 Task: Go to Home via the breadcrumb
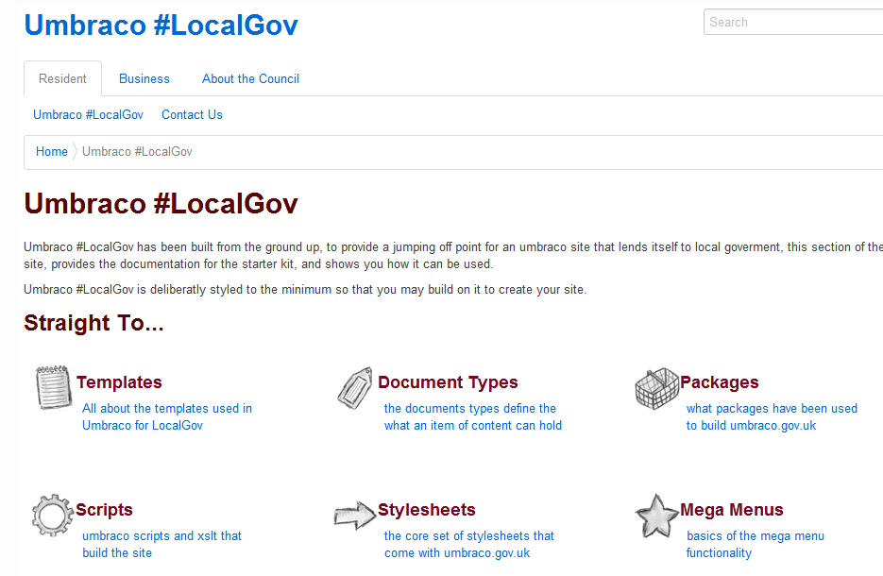pos(52,152)
